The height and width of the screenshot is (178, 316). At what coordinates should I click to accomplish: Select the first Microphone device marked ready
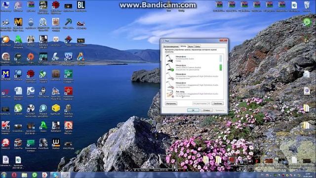[x=194, y=58]
